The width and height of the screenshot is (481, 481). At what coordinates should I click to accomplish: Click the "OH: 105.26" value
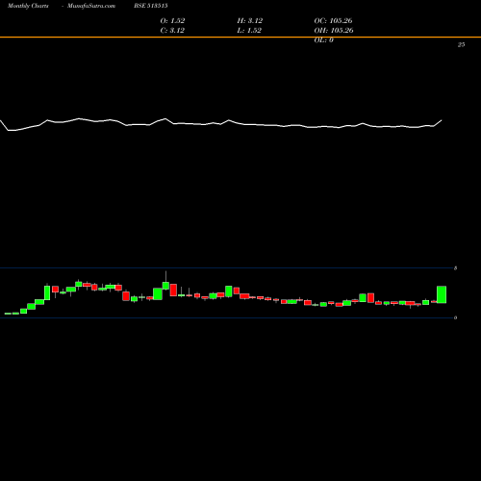pyautogui.click(x=334, y=31)
